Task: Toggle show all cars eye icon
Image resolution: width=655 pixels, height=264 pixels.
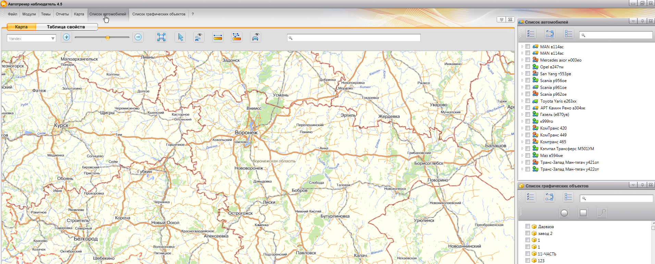Action: click(x=199, y=37)
